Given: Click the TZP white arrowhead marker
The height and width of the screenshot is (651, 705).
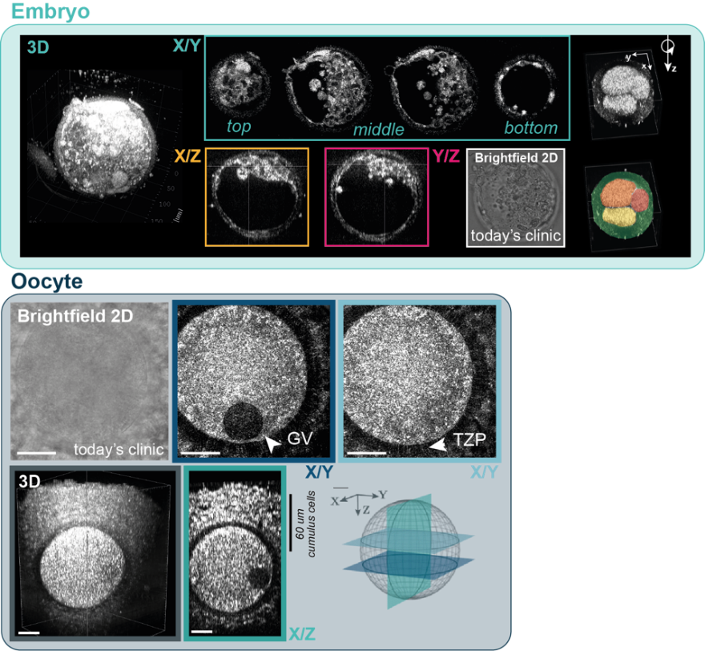Looking at the screenshot, I should click(x=437, y=443).
